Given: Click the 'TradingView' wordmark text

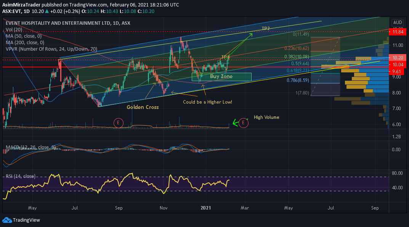Looking at the screenshot, I should (26, 220).
